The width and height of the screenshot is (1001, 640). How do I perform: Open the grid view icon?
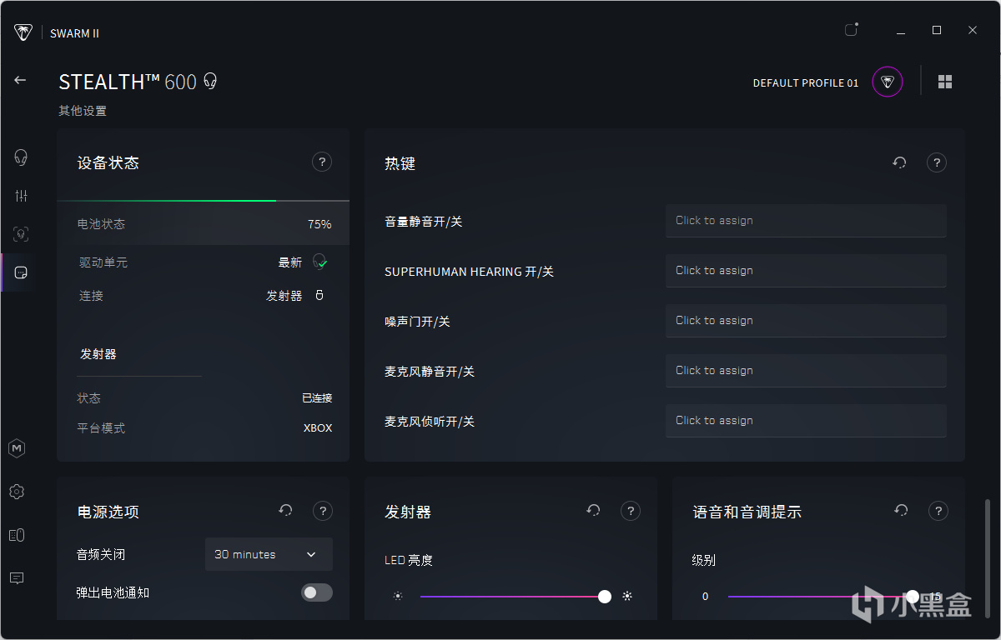point(945,82)
